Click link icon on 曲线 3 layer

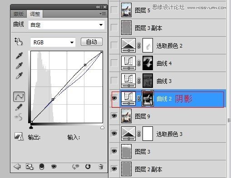pos(138,81)
